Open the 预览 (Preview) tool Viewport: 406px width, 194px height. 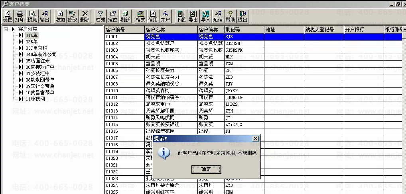[32, 16]
